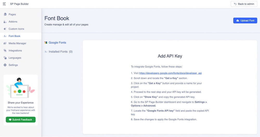260x137 pixels.
Task: Click the Integrations sidebar icon
Action: 5,51
